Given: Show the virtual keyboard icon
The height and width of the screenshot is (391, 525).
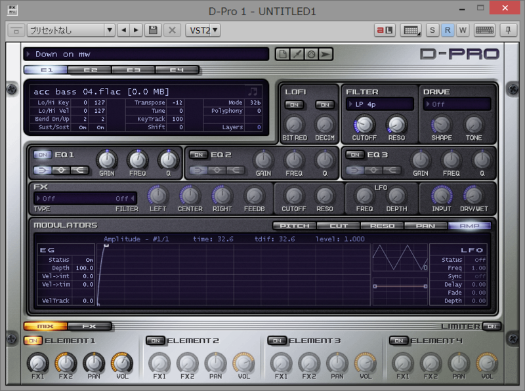Looking at the screenshot, I should [484, 30].
